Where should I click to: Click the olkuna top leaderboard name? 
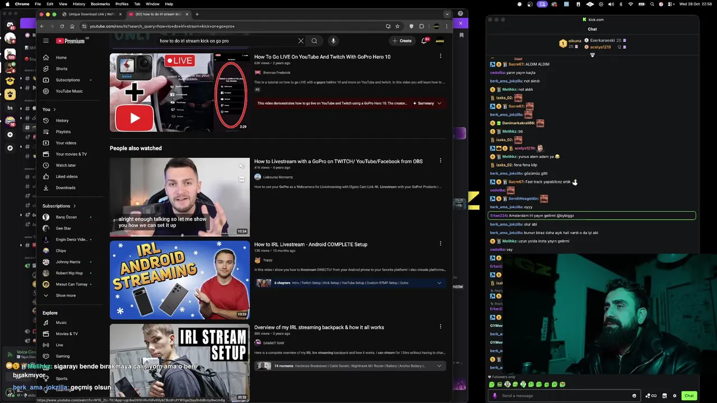click(x=575, y=41)
